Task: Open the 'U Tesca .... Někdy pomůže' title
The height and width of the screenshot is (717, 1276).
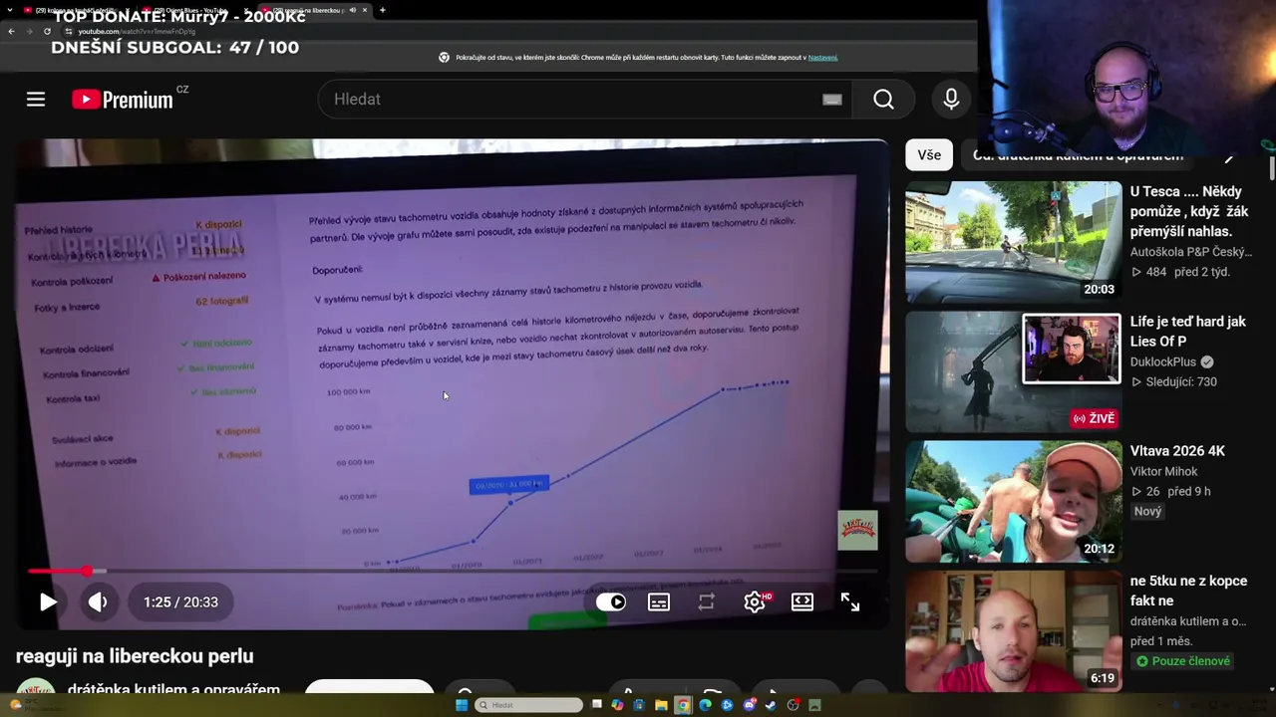Action: [1189, 211]
